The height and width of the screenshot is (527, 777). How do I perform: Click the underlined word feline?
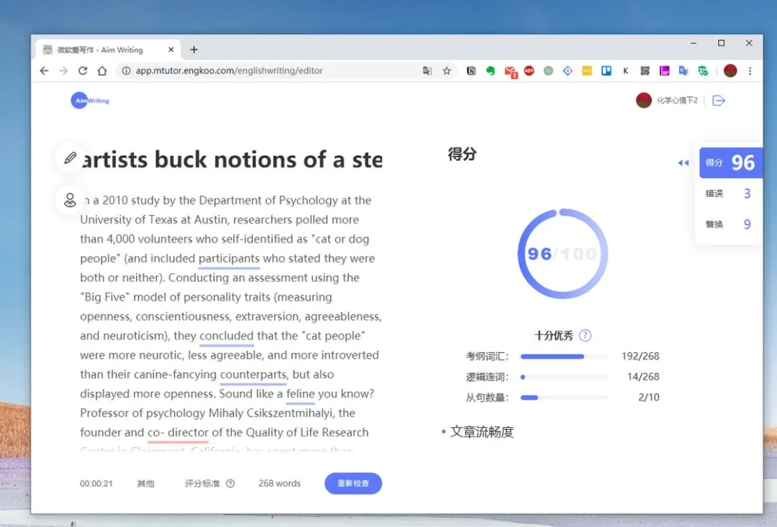[300, 394]
